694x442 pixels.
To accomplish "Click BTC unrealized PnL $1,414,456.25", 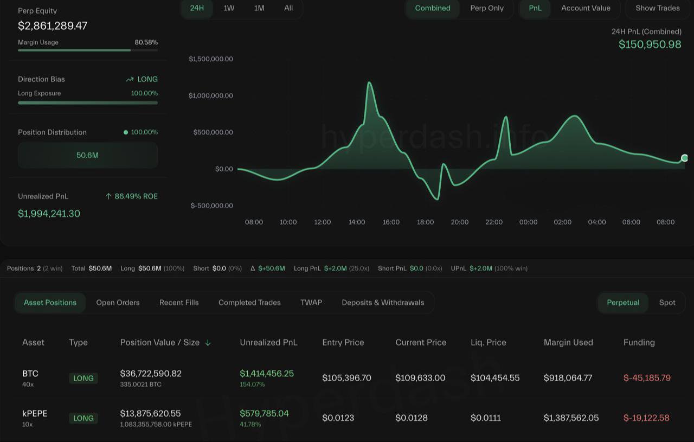I will [x=267, y=374].
